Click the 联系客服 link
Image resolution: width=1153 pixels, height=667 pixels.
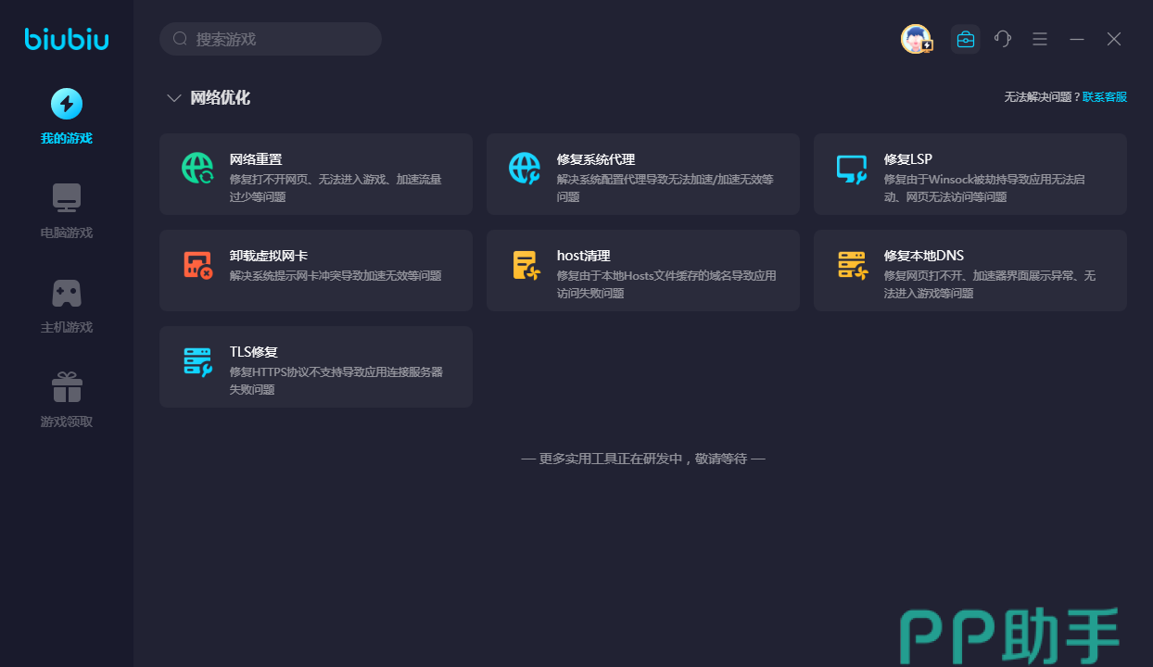pyautogui.click(x=1105, y=97)
